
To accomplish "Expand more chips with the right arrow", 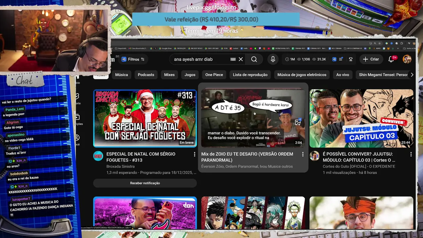I will (412, 75).
